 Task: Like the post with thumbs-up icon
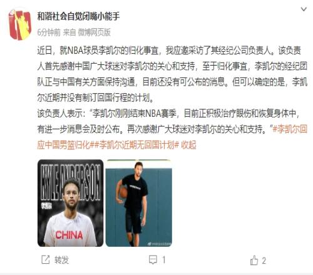click(254, 260)
